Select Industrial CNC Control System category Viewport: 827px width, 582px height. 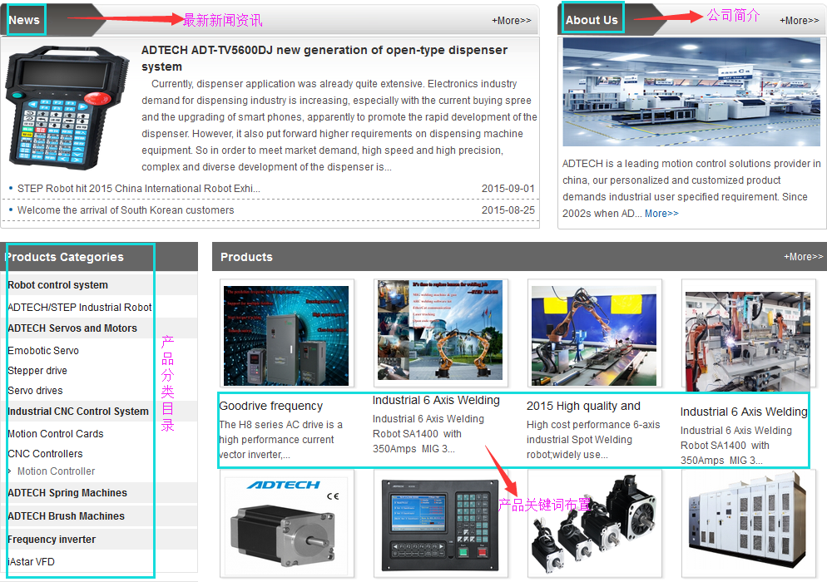[x=78, y=412]
